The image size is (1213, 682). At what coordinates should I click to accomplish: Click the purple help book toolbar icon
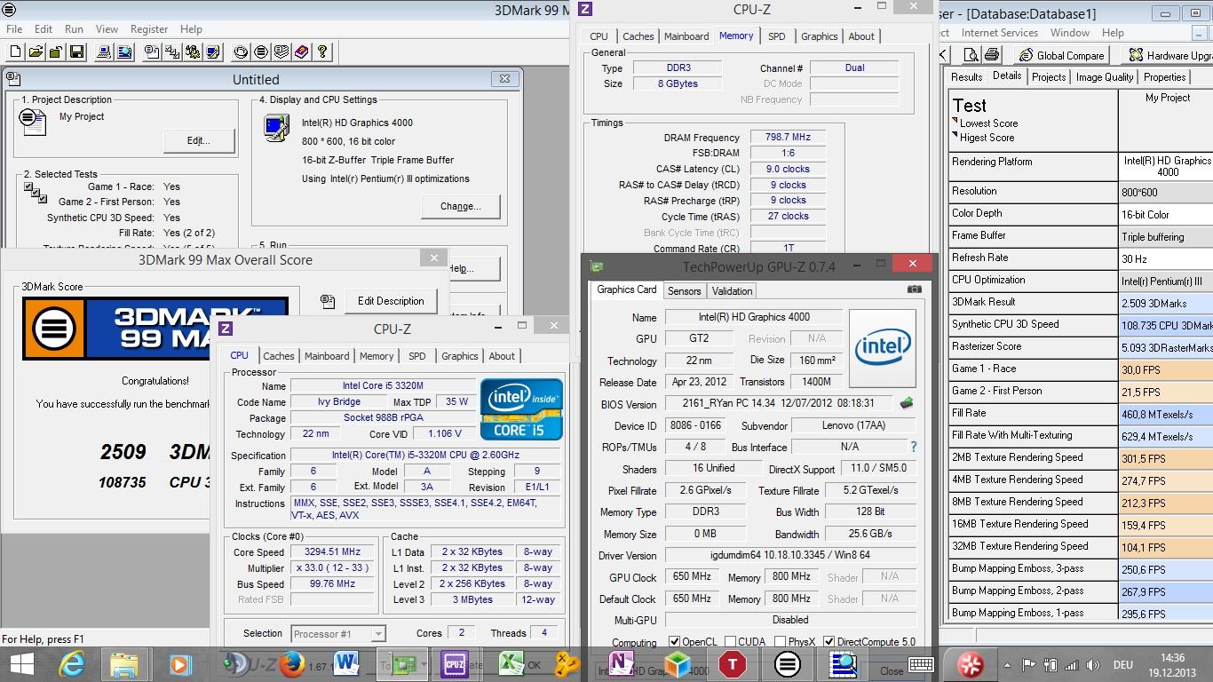(302, 52)
